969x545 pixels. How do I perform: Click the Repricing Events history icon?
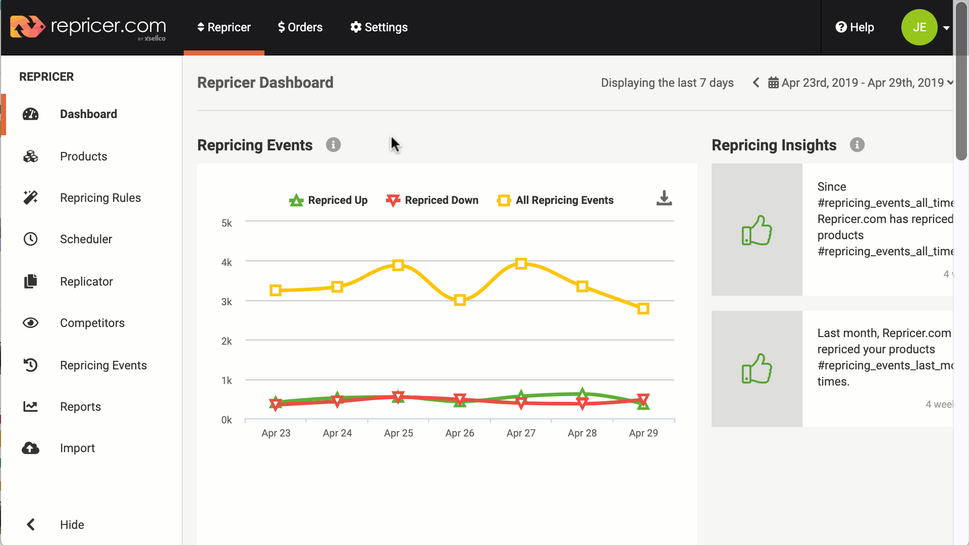[x=31, y=365]
